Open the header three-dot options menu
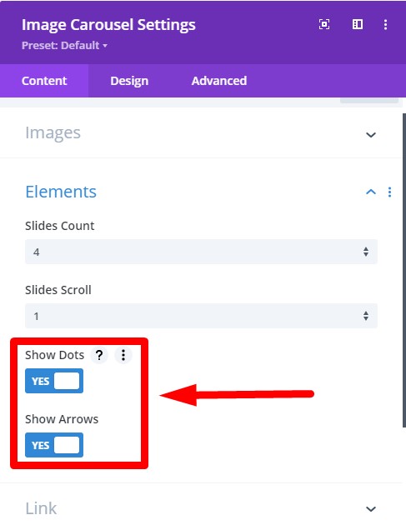Viewport: 406px width, 525px height. (385, 24)
